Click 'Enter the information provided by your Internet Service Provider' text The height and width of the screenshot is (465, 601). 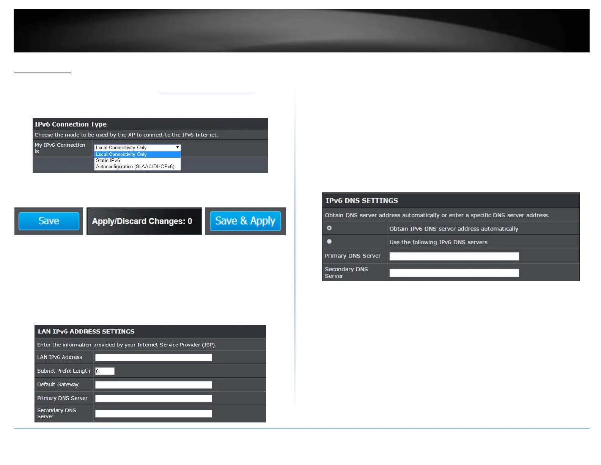[127, 345]
